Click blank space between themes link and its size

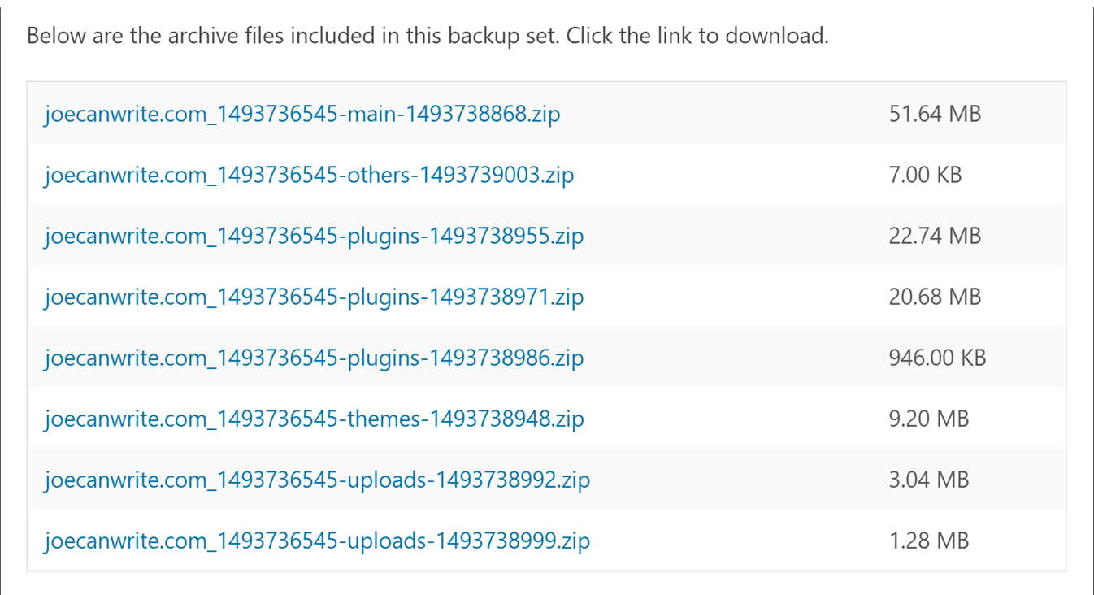point(736,419)
